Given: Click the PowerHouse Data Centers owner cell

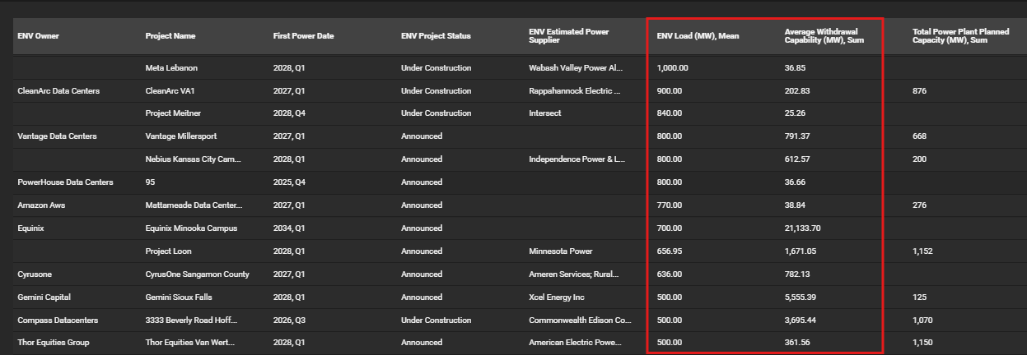Looking at the screenshot, I should 65,182.
